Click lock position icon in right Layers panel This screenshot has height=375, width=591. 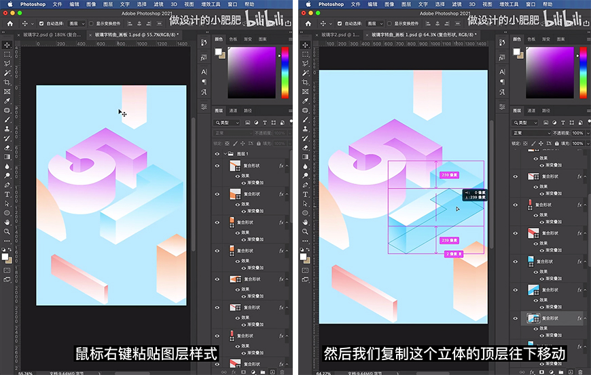(x=541, y=143)
